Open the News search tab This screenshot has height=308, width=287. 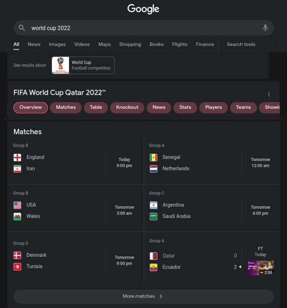(x=34, y=44)
